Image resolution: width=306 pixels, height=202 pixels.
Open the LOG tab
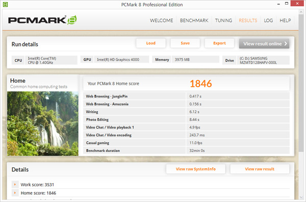(268, 20)
